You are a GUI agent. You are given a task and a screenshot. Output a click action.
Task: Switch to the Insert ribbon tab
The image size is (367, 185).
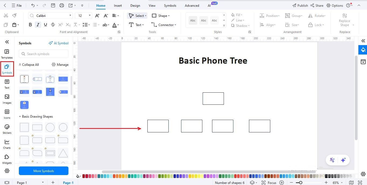(x=118, y=5)
